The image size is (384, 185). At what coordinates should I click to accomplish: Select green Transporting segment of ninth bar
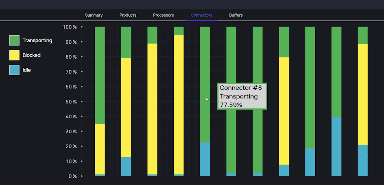[x=310, y=87]
